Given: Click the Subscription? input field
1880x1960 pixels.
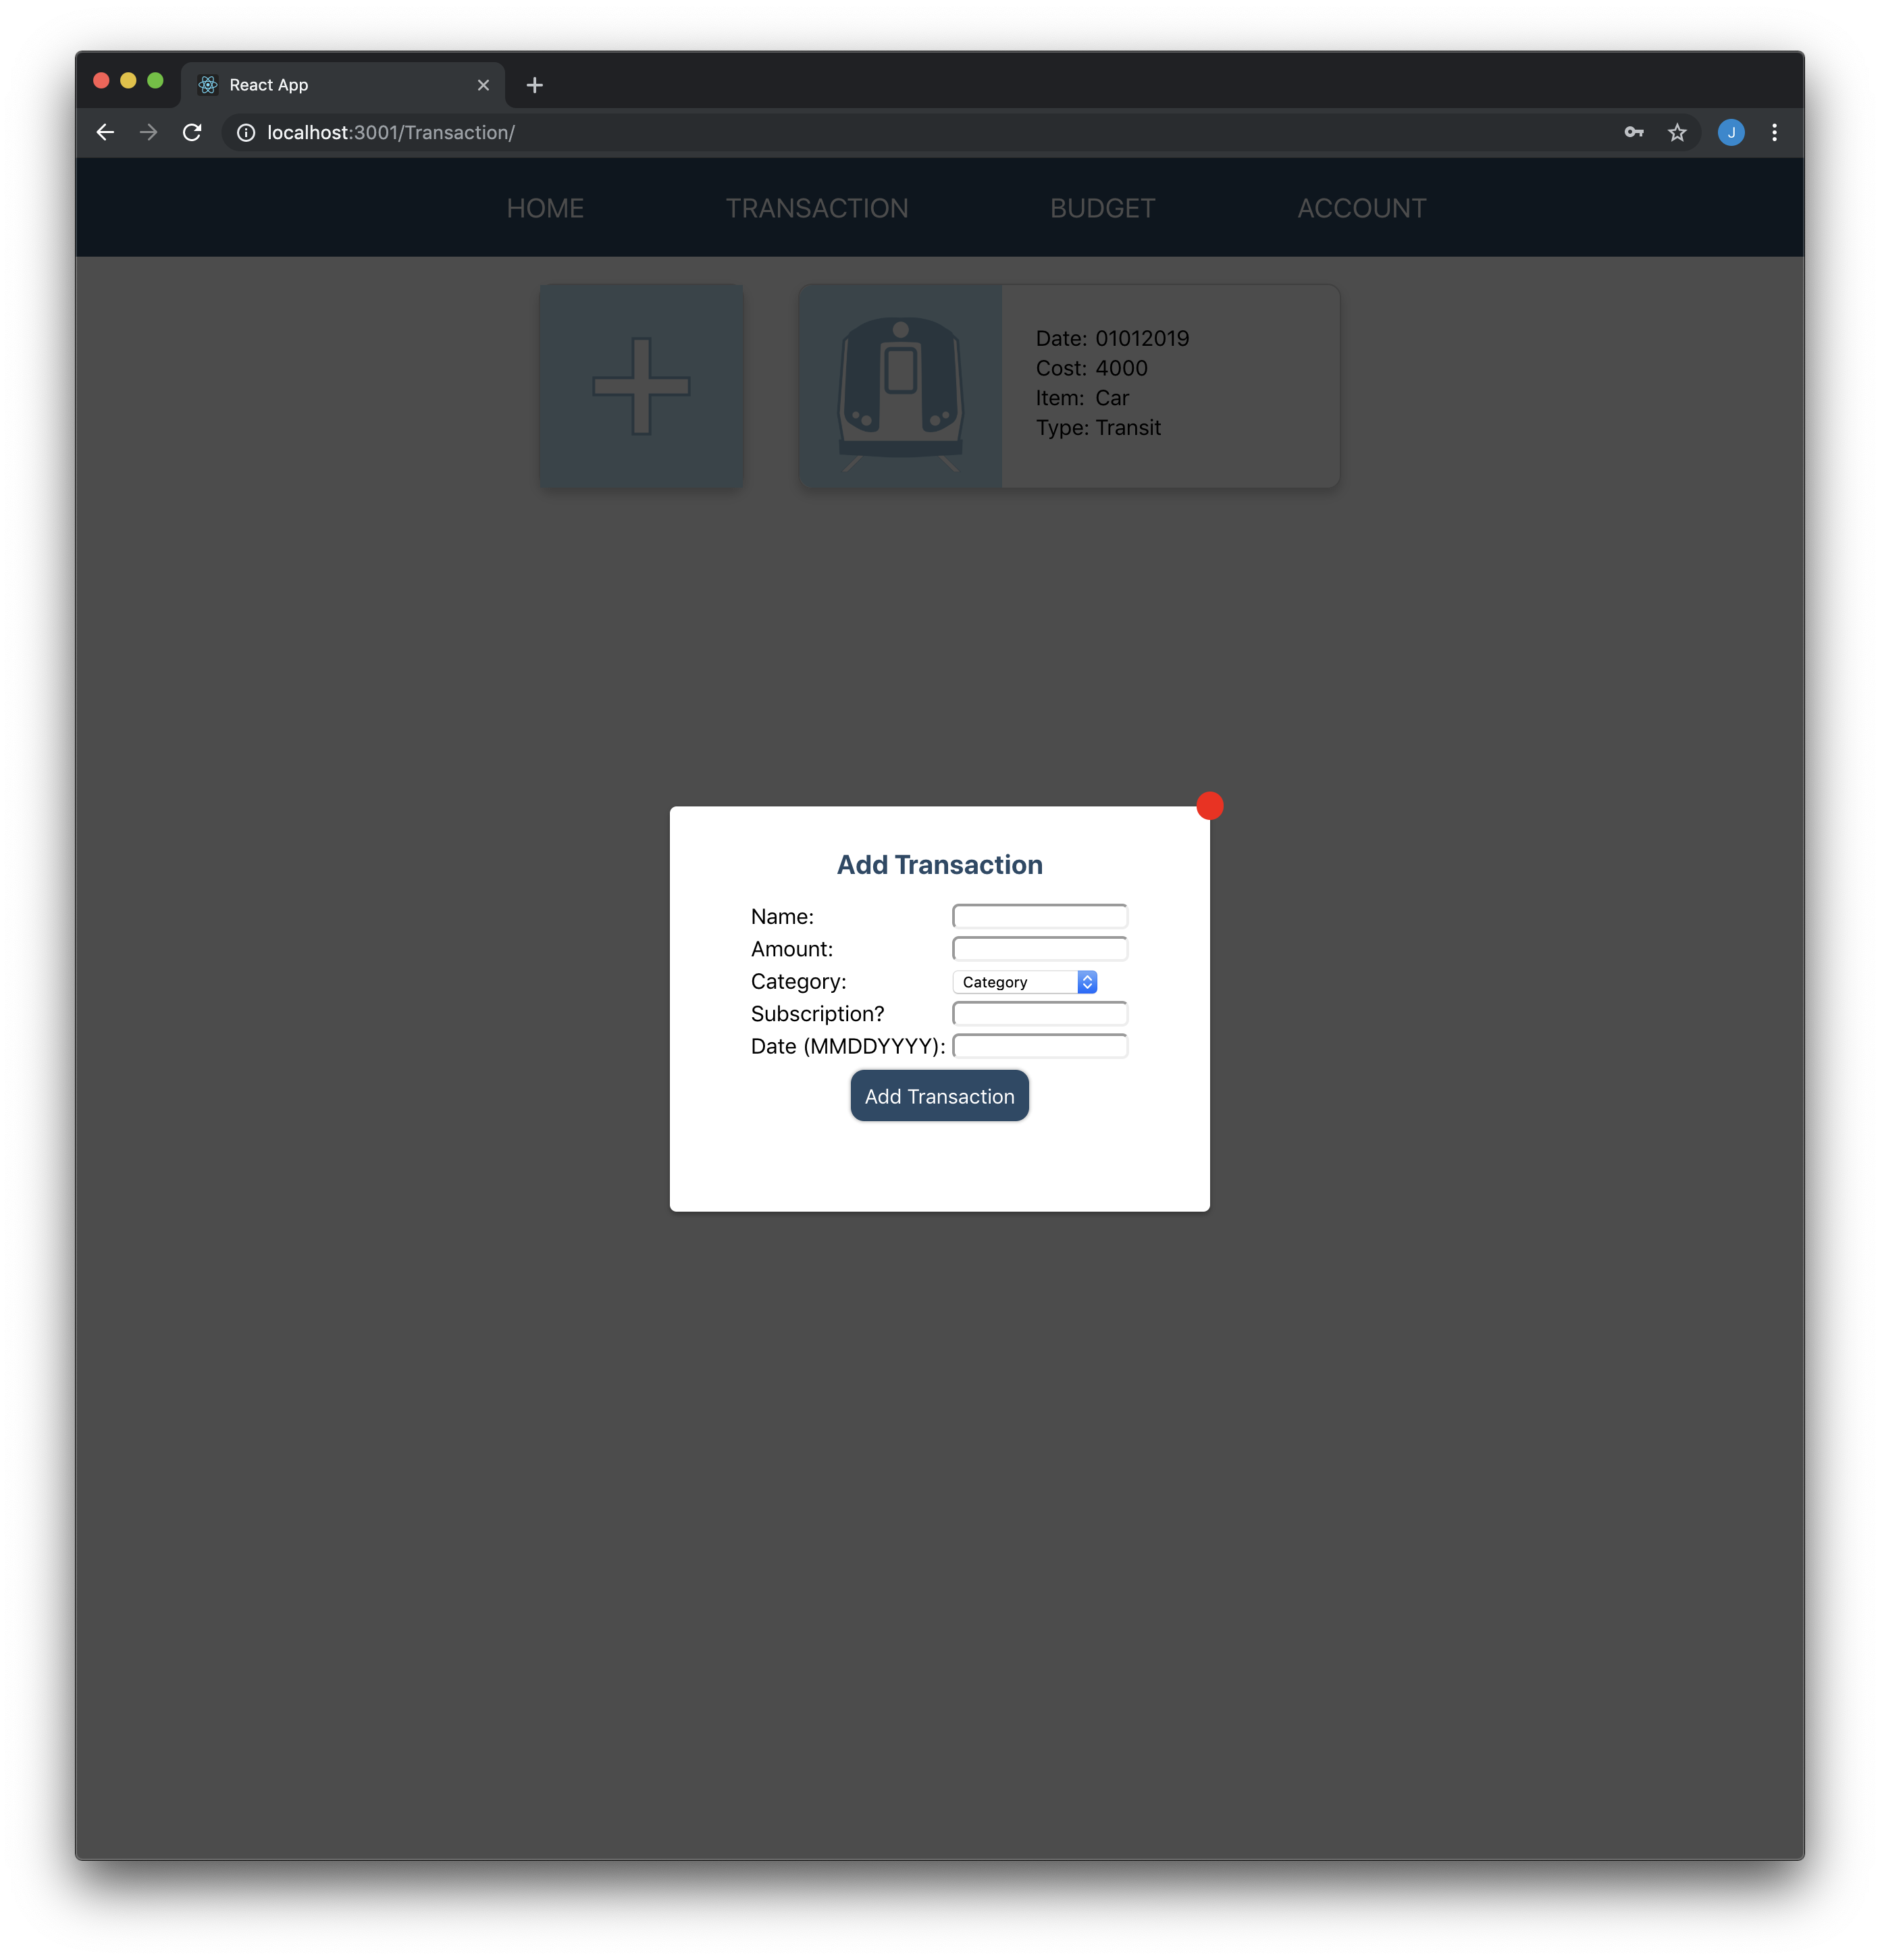Looking at the screenshot, I should 1040,1013.
